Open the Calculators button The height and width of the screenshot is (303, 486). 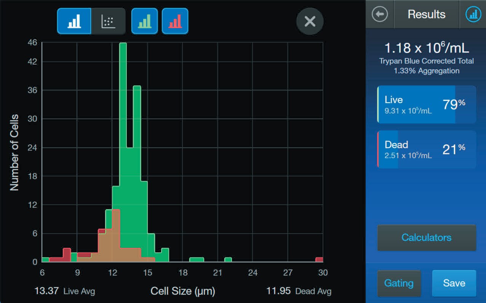(x=426, y=238)
